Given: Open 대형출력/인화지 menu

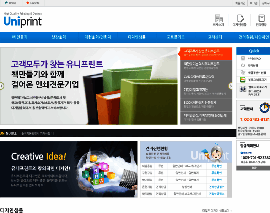Looking at the screenshot, I should (98, 37).
